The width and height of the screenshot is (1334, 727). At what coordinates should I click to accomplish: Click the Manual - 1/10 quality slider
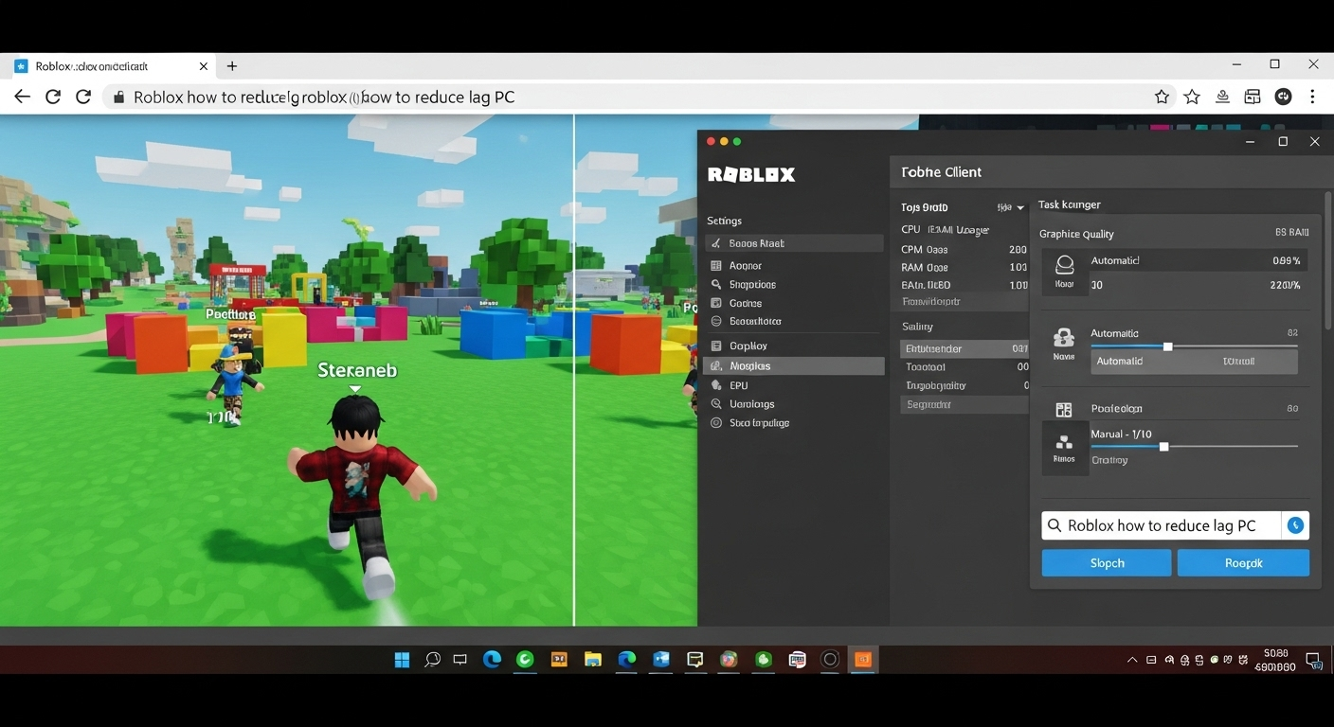(x=1163, y=446)
